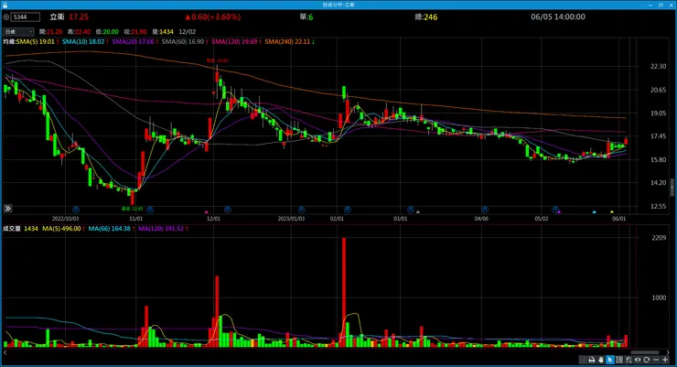
Task: Click the month marker circle near 04/06
Action: (x=485, y=210)
